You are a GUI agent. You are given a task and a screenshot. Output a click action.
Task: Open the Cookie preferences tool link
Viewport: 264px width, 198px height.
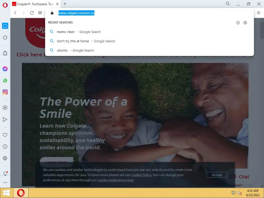(115, 180)
